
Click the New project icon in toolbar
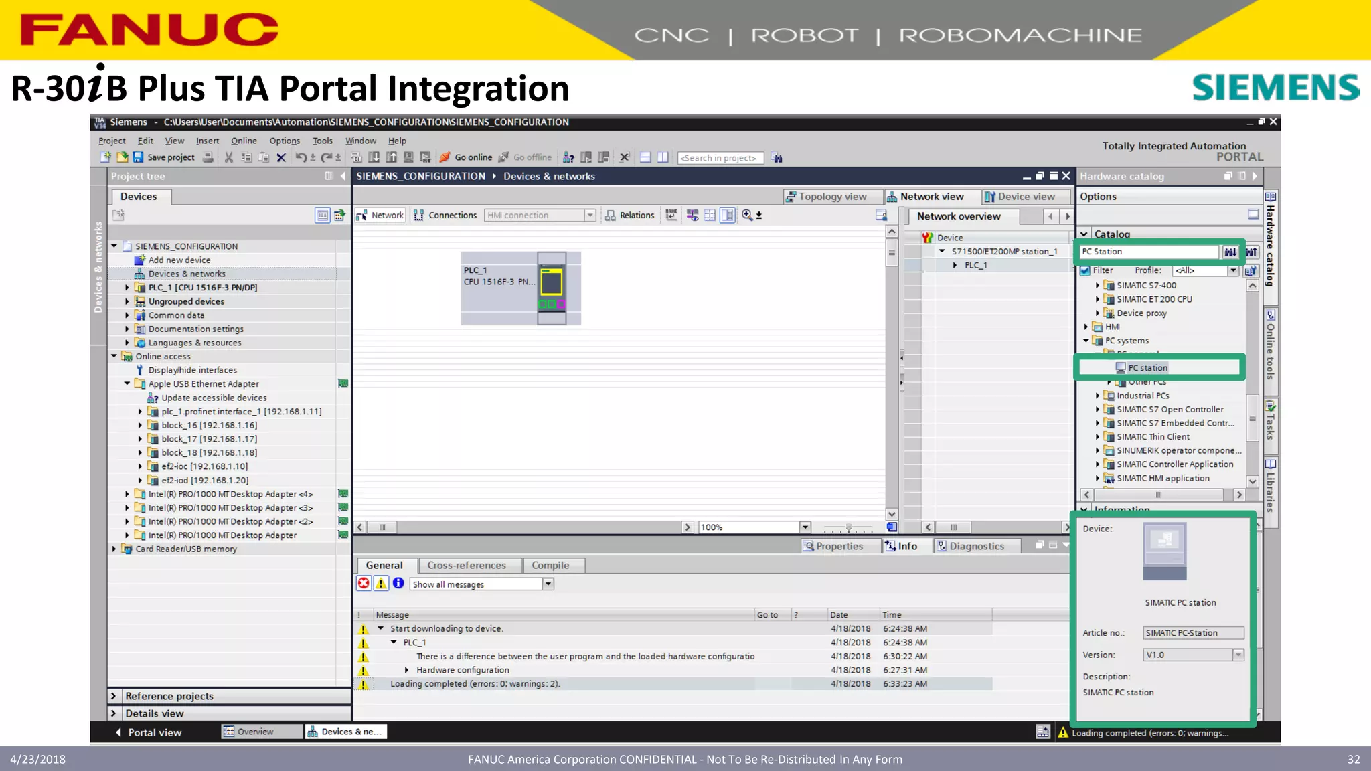(x=105, y=157)
